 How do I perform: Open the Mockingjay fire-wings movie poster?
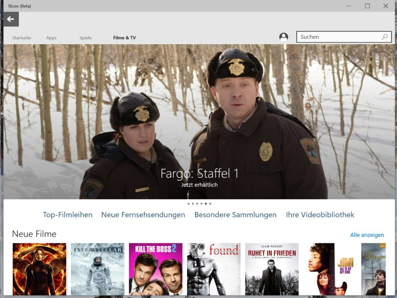(x=40, y=269)
